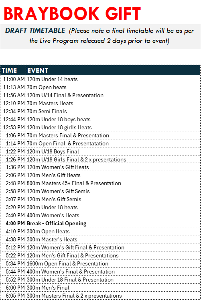Select the 120m U/18 Boys Final cell
The height and width of the screenshot is (300, 201).
click(x=113, y=151)
